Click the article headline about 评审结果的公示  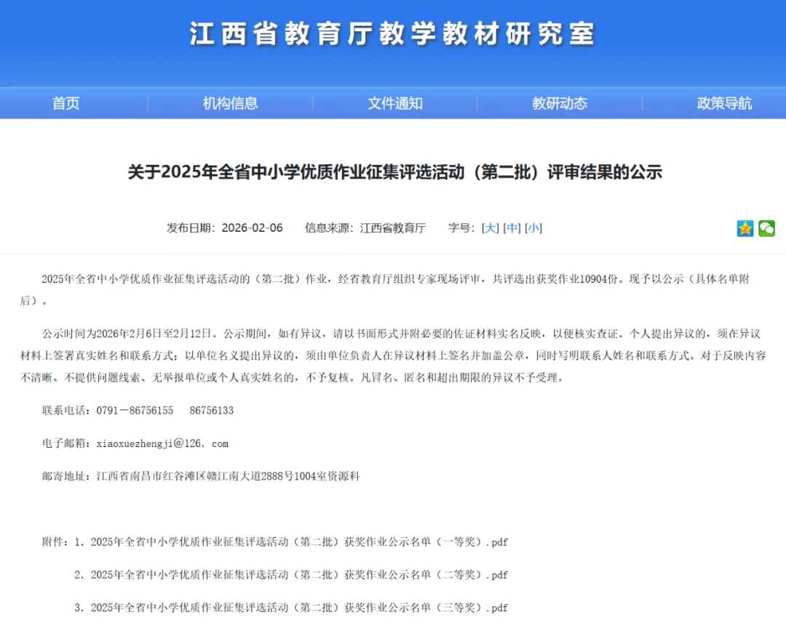(395, 172)
